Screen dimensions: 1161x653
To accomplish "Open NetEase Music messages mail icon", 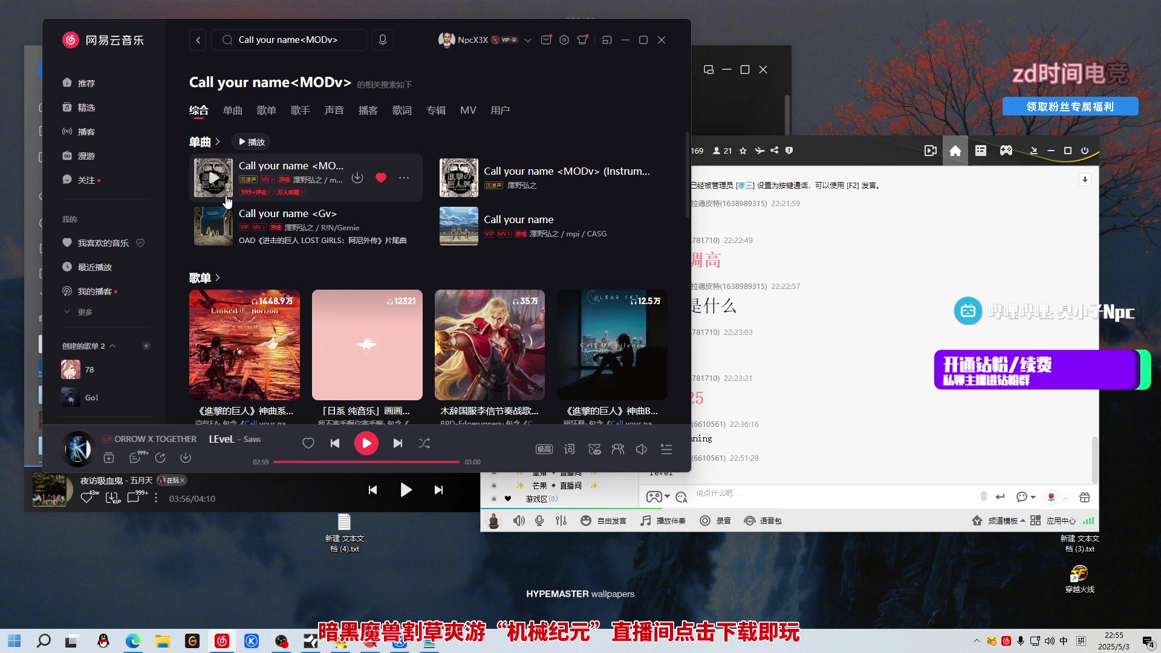I will (546, 40).
